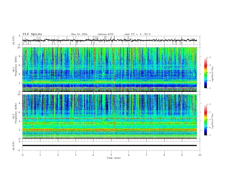
Task: Click time axis tick label "2"
Action: click(58, 155)
